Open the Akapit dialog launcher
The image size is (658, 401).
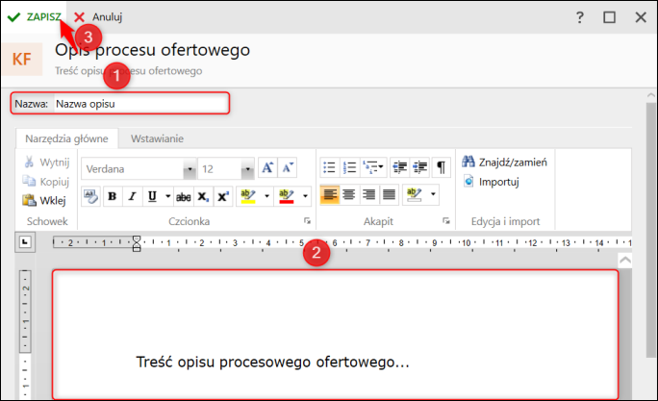pyautogui.click(x=446, y=221)
